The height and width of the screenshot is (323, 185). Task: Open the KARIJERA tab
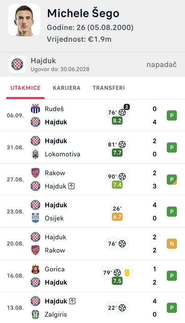(x=66, y=88)
